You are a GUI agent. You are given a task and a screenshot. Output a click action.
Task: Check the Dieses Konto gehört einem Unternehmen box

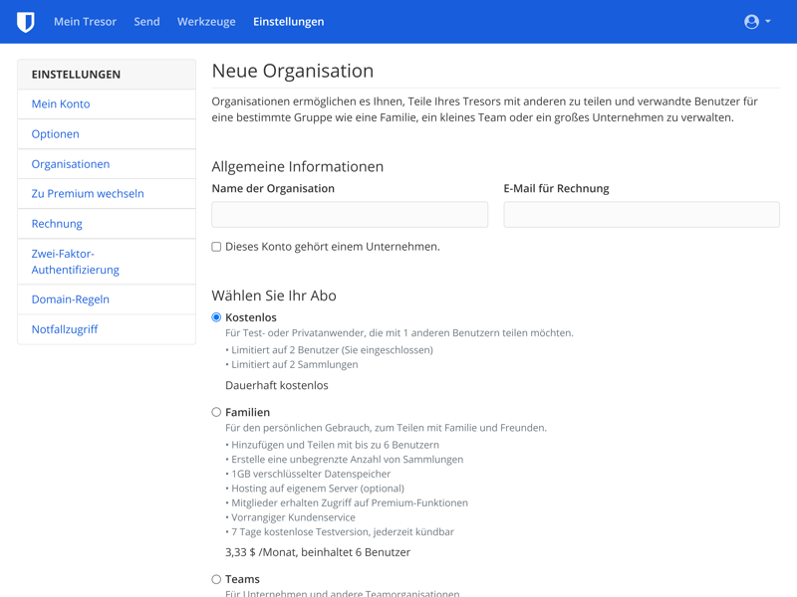tap(216, 247)
